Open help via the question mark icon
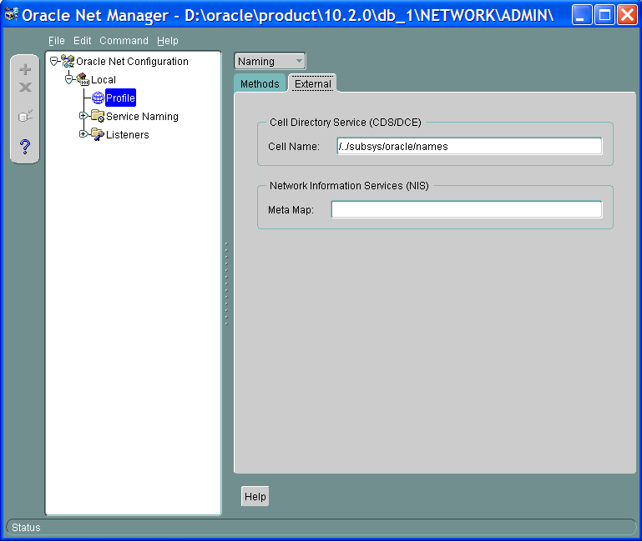The height and width of the screenshot is (542, 642). pyautogui.click(x=25, y=147)
